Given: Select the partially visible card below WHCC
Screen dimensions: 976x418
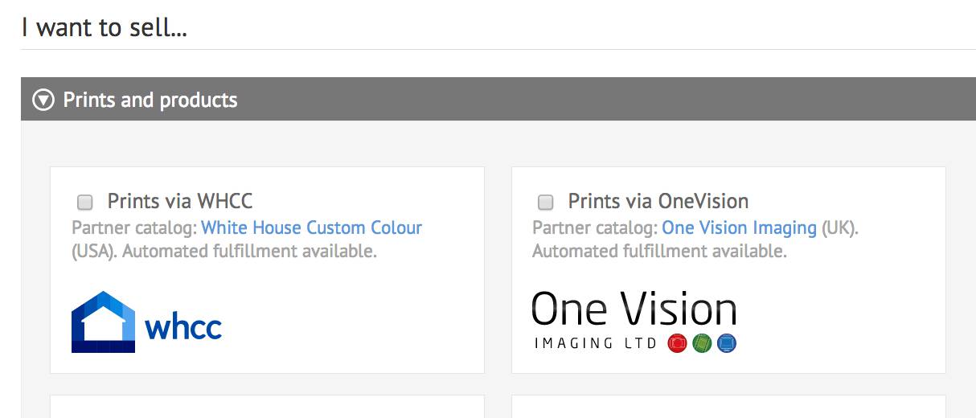Looking at the screenshot, I should [x=267, y=407].
